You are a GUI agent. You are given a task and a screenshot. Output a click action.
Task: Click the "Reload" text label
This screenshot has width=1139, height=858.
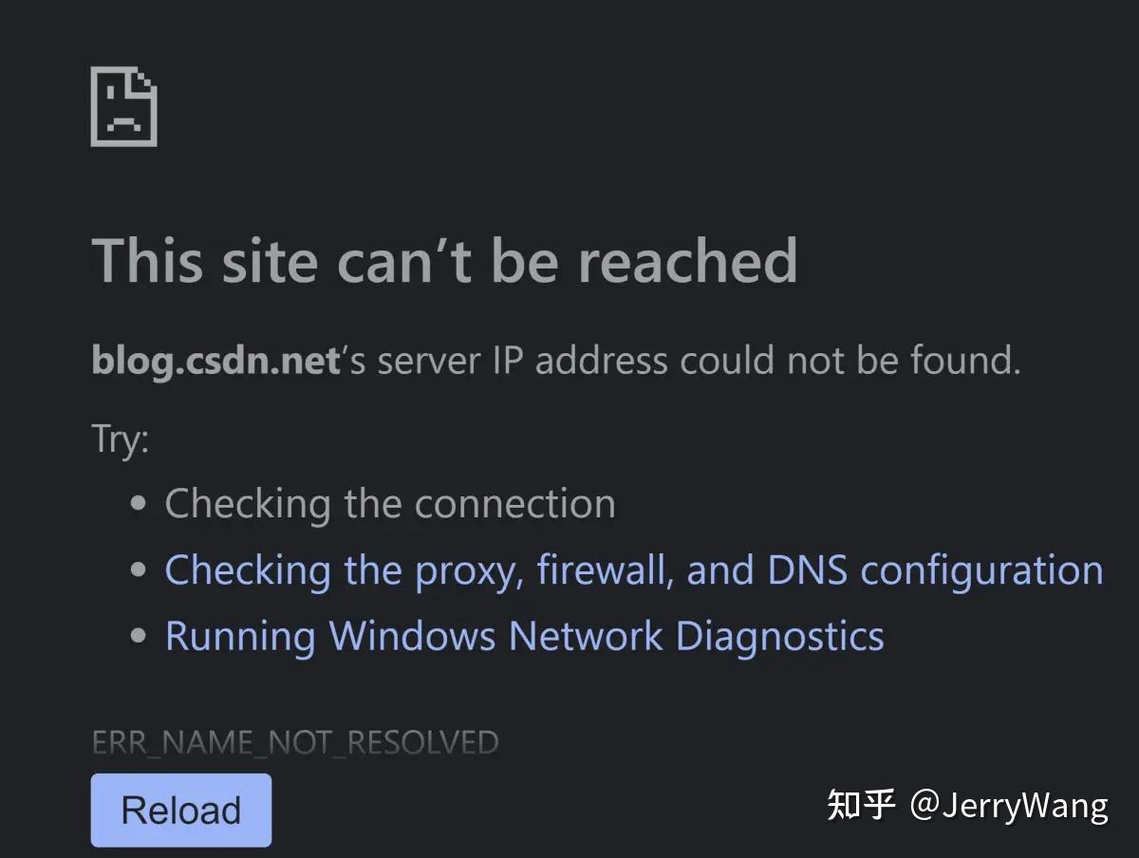180,811
